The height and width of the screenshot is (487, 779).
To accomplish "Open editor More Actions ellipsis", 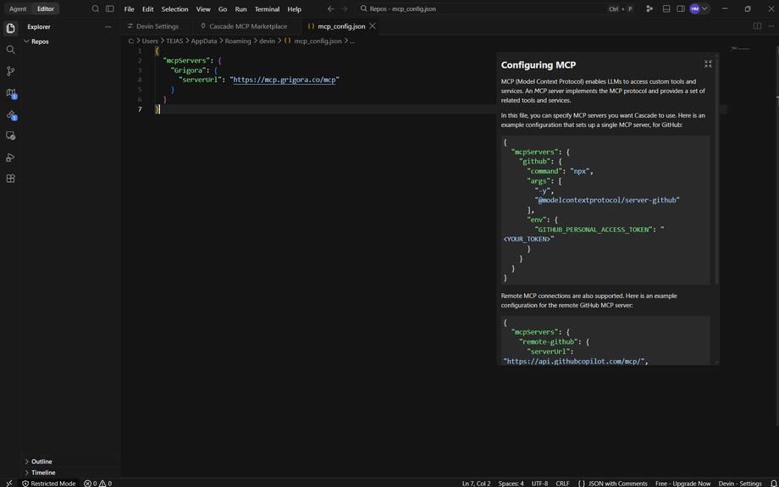I will tap(771, 26).
